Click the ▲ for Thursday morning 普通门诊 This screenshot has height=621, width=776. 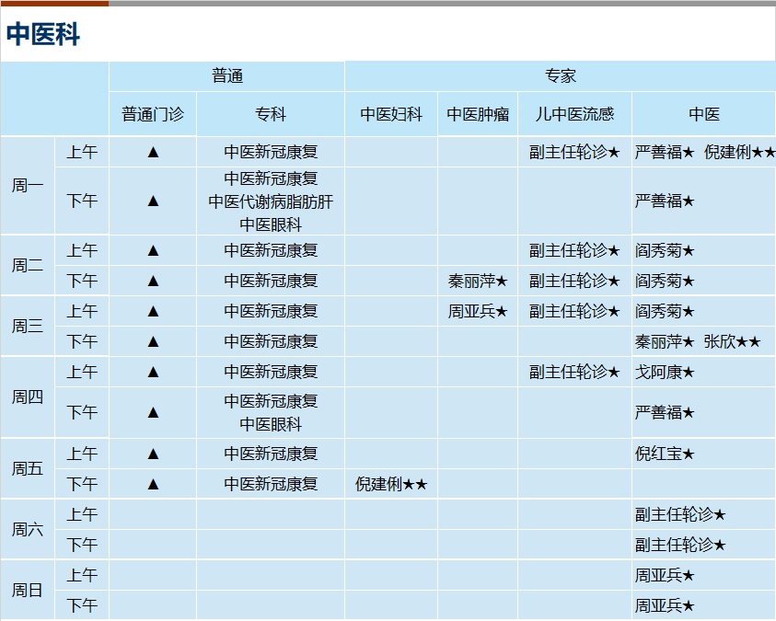pyautogui.click(x=153, y=372)
